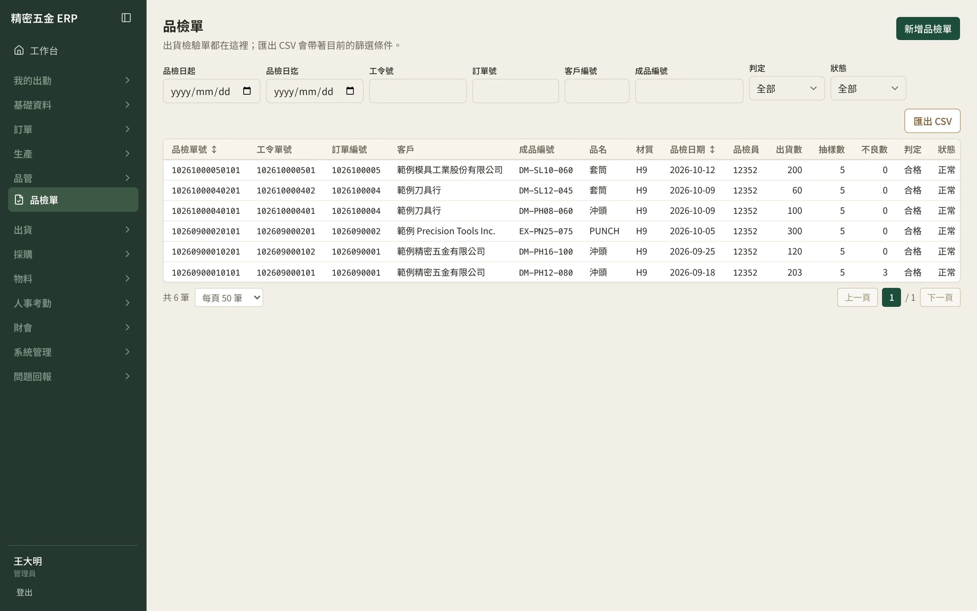Expand the 物料 sidebar section
The width and height of the screenshot is (977, 611).
[x=73, y=279]
